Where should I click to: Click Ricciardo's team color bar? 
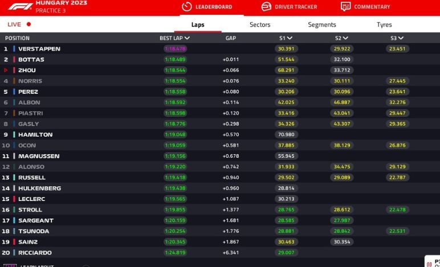click(14, 253)
